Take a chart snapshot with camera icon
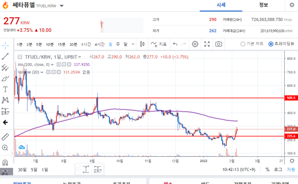 [219, 44]
